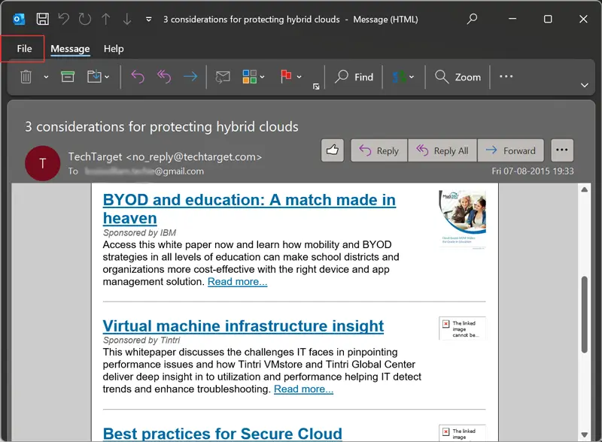Open search with the magnifier in title bar
The height and width of the screenshot is (442, 602).
473,19
